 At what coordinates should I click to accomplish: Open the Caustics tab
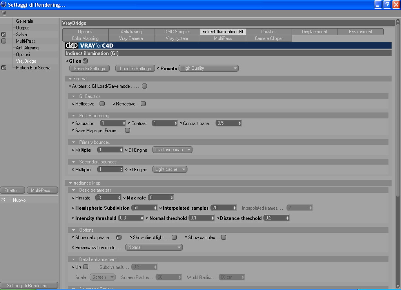tap(269, 32)
